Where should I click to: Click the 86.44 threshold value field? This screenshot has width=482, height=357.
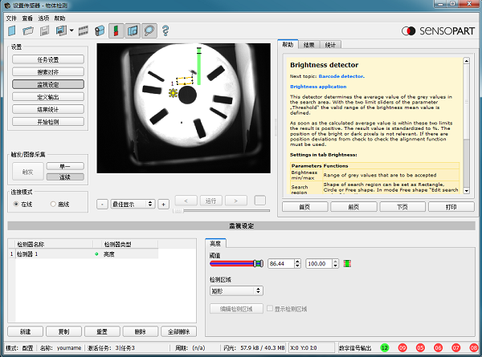(x=284, y=263)
